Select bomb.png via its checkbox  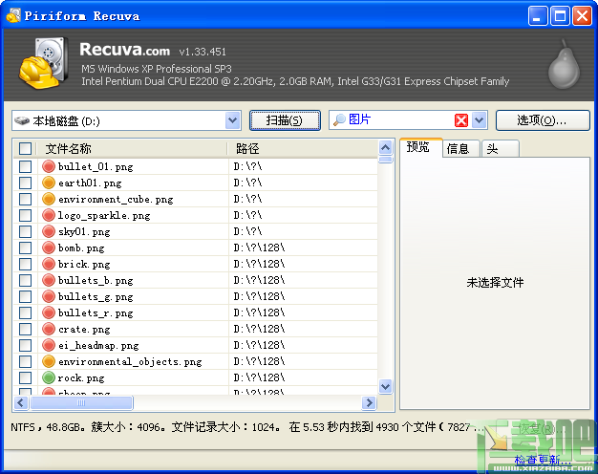click(25, 248)
